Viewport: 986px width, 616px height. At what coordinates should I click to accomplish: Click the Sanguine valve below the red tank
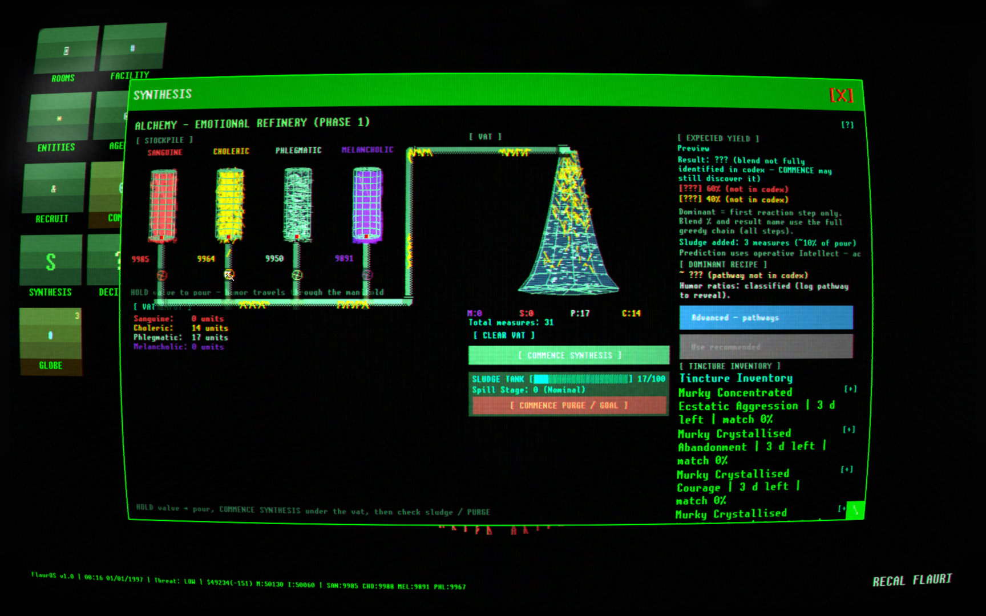[x=162, y=275]
